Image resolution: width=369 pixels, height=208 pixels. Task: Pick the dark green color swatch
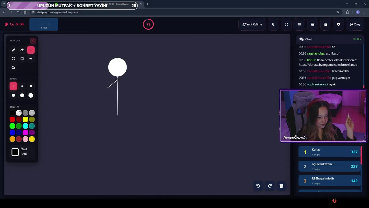click(19, 126)
